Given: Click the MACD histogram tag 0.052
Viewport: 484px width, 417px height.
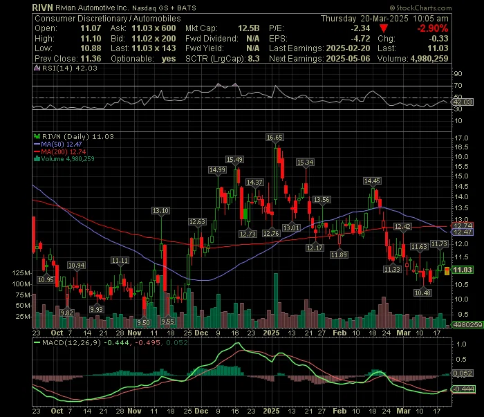Looking at the screenshot, I should (x=463, y=373).
